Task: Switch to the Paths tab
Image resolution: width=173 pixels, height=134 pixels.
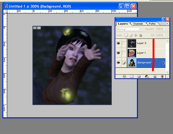Action: coord(152,24)
